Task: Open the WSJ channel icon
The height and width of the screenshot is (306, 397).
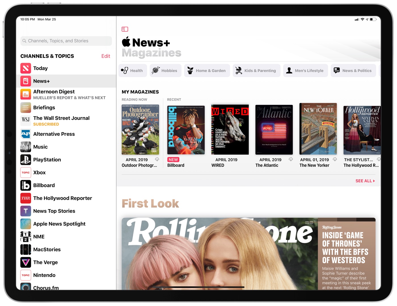Action: [x=26, y=120]
